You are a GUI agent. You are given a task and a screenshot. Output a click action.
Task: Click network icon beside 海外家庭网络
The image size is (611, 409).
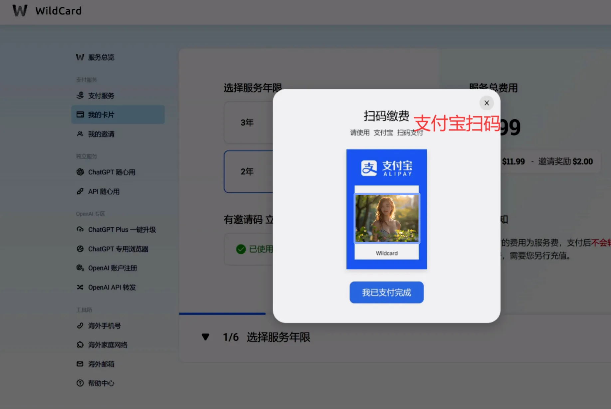coord(80,345)
